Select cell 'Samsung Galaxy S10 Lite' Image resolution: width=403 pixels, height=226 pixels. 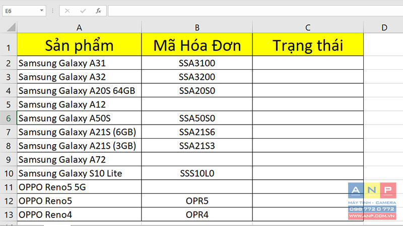pos(79,173)
